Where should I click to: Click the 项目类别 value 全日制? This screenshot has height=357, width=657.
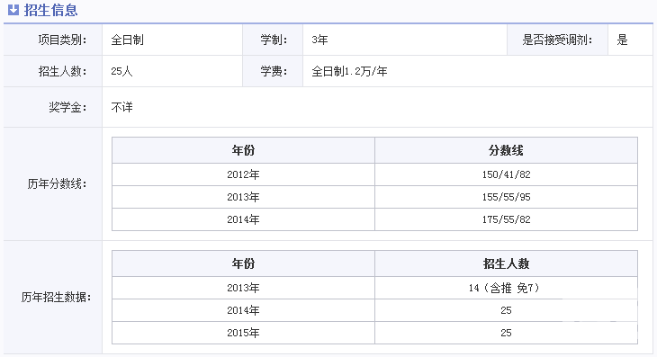[128, 40]
